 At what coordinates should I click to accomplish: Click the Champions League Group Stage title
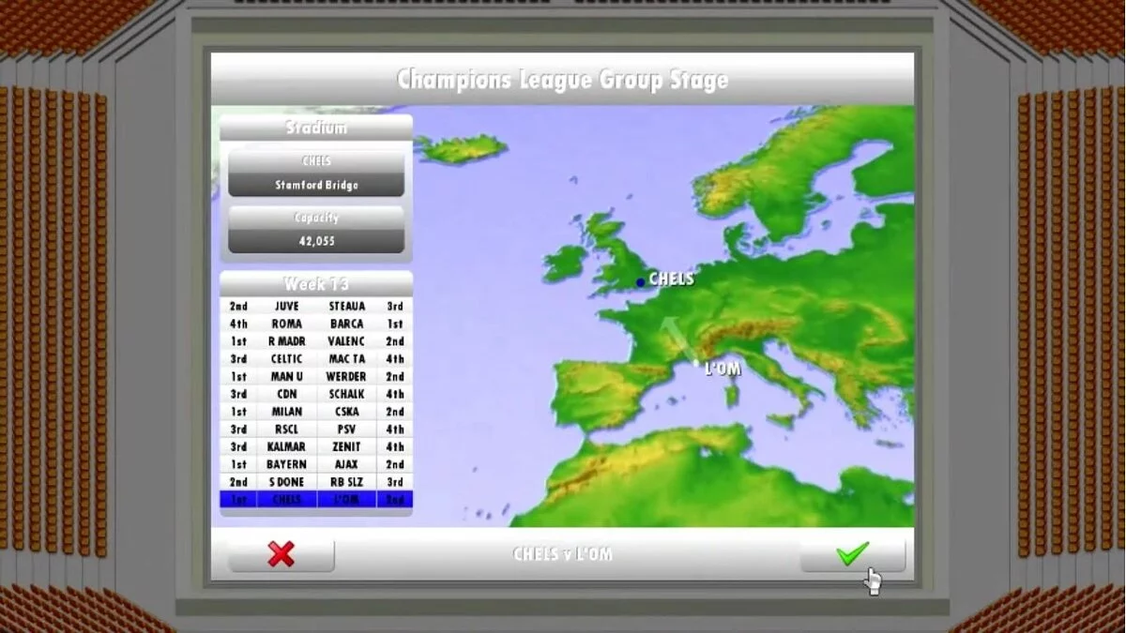click(562, 80)
